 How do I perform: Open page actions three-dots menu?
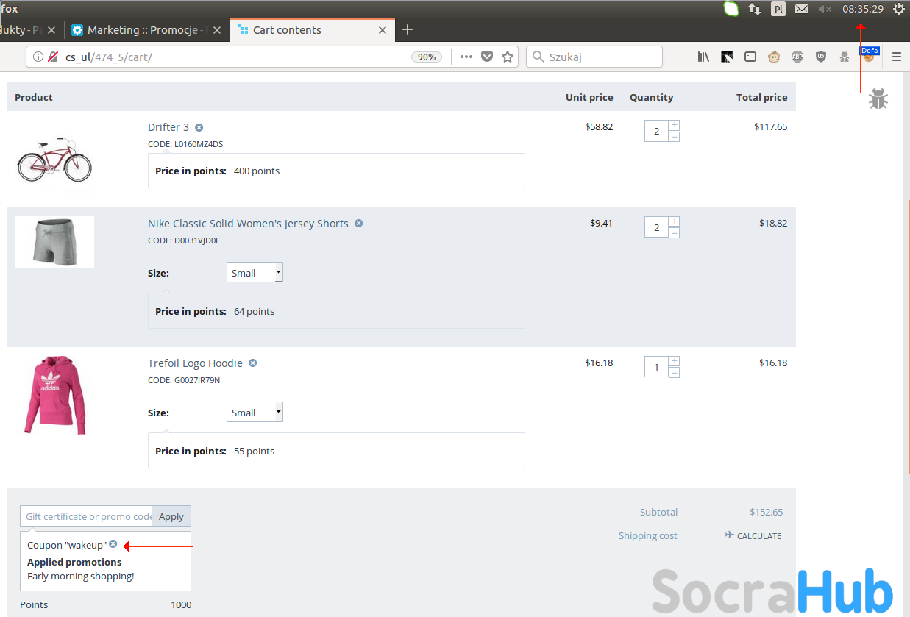466,57
